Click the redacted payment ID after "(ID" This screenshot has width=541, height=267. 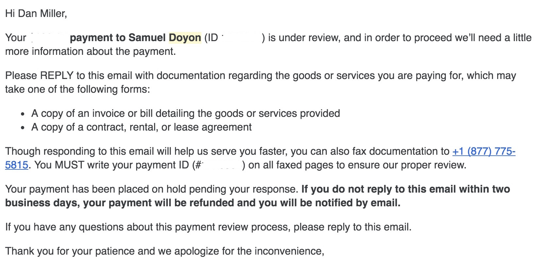pyautogui.click(x=241, y=38)
